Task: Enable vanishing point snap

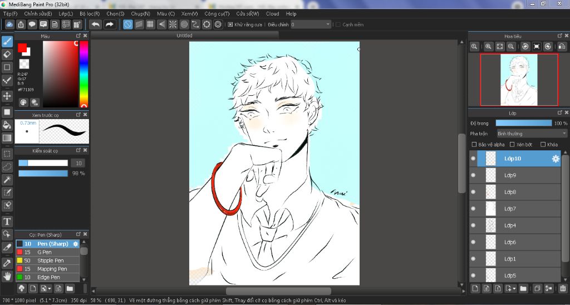Action: tap(161, 24)
